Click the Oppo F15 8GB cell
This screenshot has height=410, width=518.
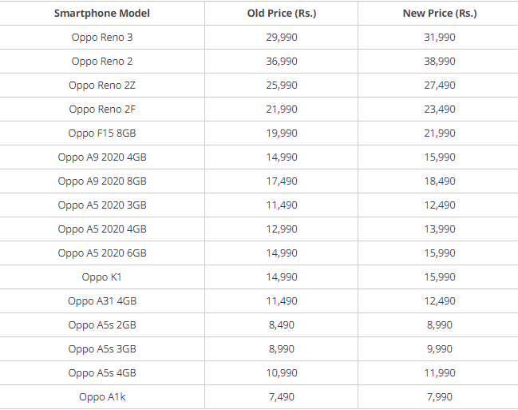pos(102,133)
